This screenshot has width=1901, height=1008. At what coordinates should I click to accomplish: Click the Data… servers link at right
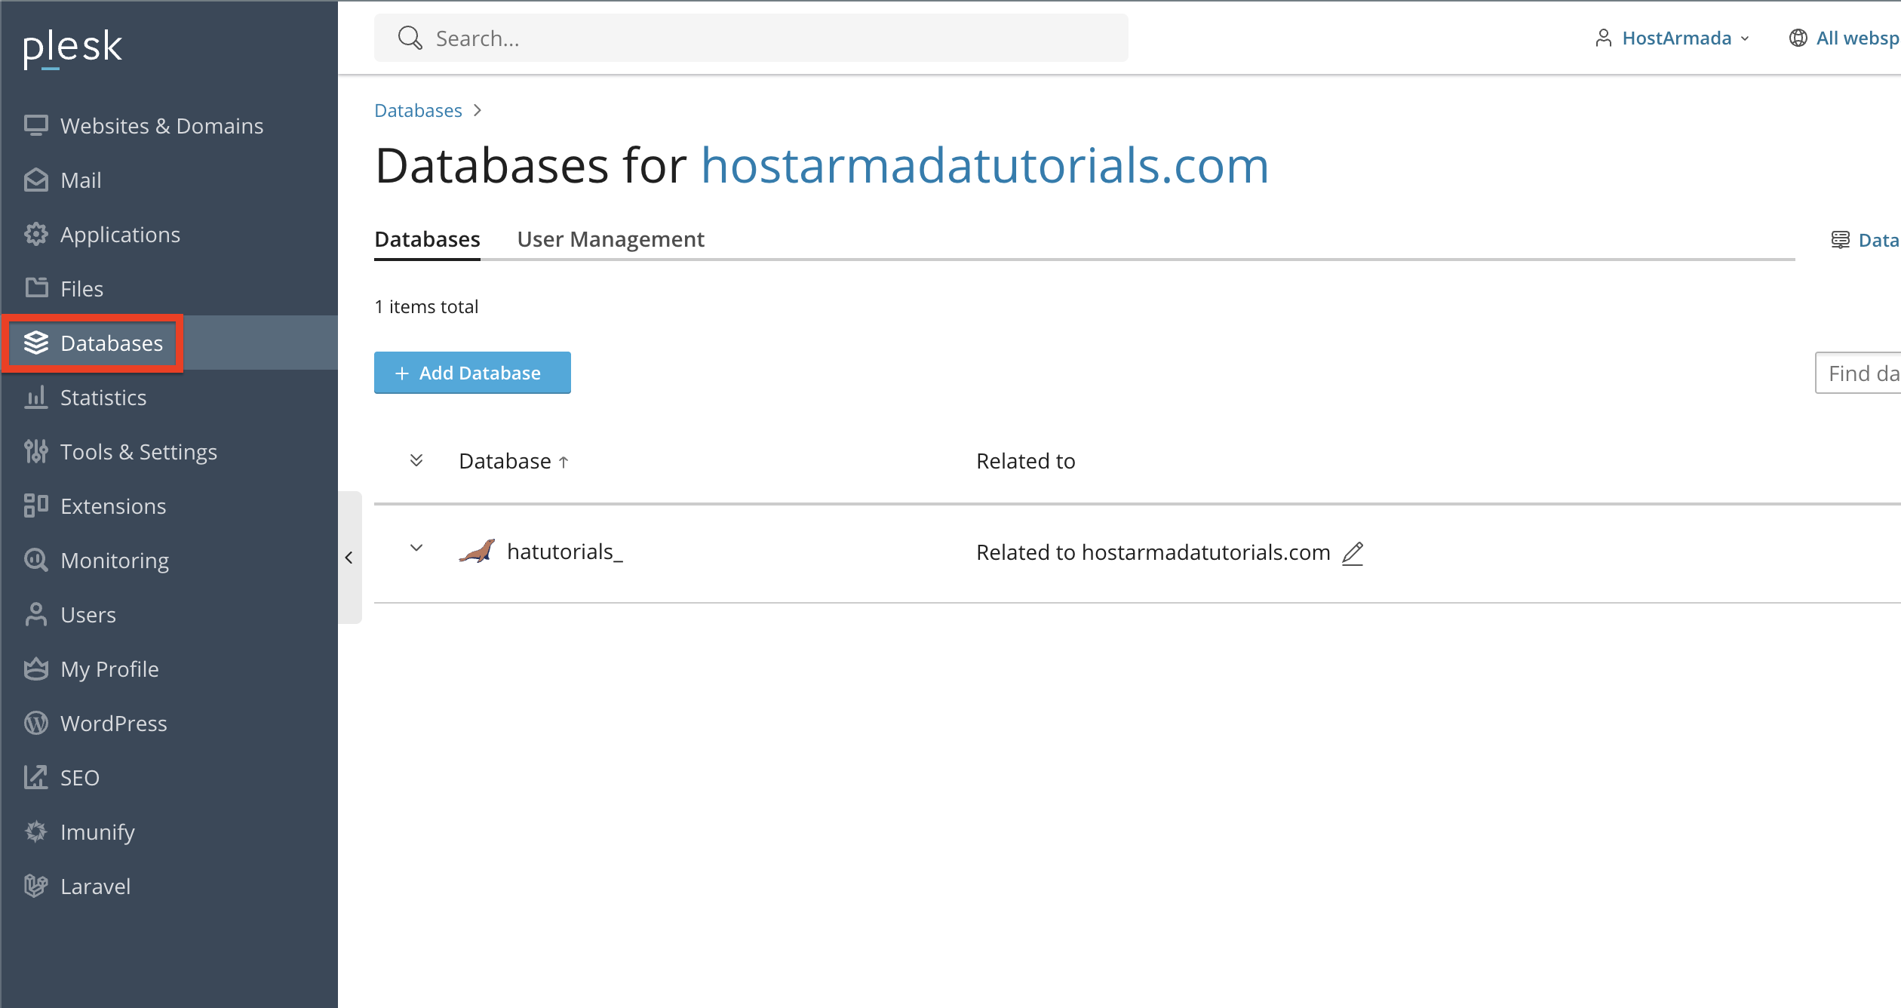(1865, 240)
